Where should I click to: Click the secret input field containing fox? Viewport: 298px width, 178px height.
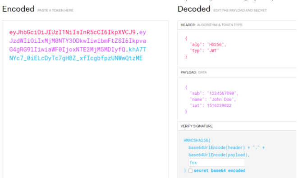pos(217,163)
